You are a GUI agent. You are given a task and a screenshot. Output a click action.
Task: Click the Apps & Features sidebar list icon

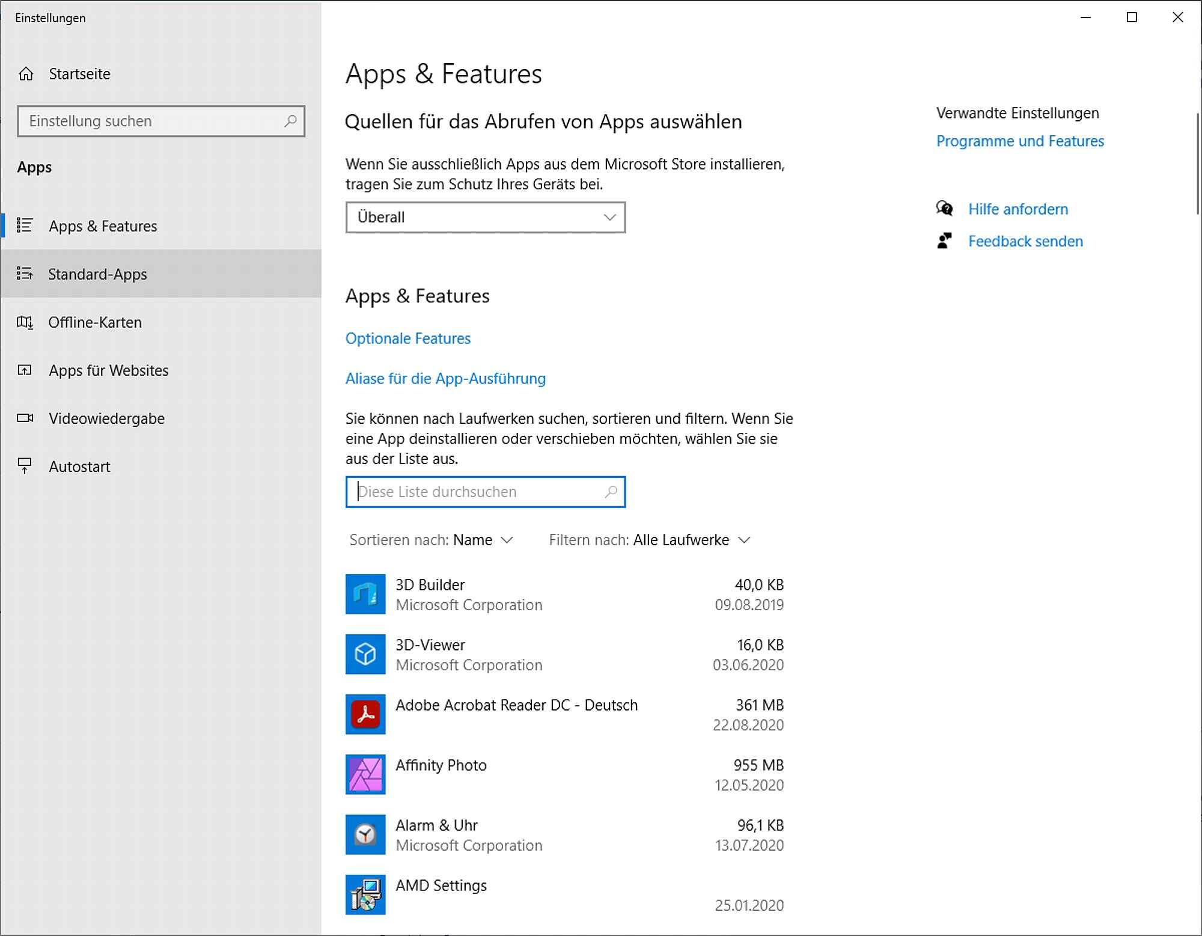point(25,225)
